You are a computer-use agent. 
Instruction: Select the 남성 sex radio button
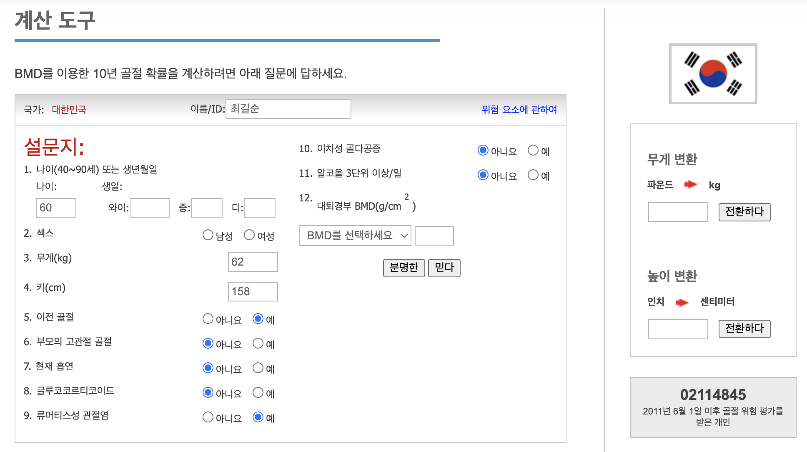coord(208,235)
